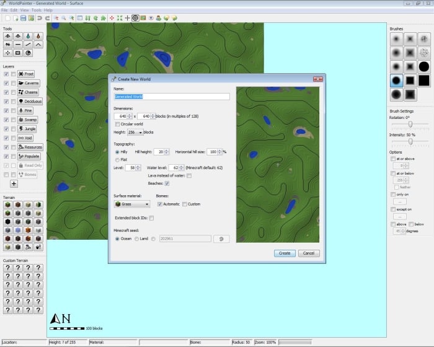Click the Save world floppy disk icon
The height and width of the screenshot is (347, 434).
click(24, 18)
